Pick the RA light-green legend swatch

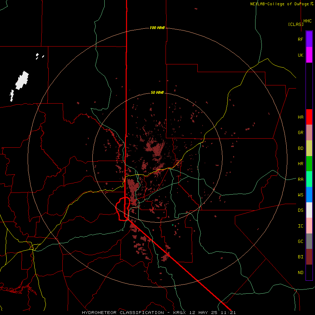tap(309, 179)
